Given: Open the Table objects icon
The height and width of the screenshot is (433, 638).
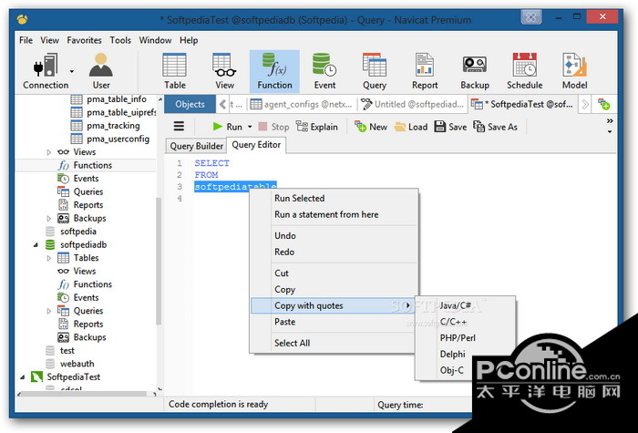Looking at the screenshot, I should [x=175, y=71].
